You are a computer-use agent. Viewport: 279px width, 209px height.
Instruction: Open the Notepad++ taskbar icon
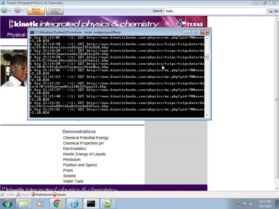click(x=108, y=204)
